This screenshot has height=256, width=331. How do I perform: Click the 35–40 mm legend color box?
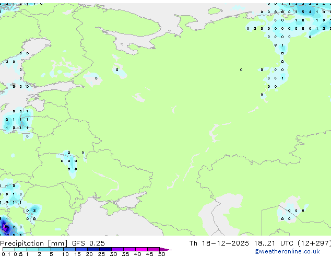click(129, 249)
